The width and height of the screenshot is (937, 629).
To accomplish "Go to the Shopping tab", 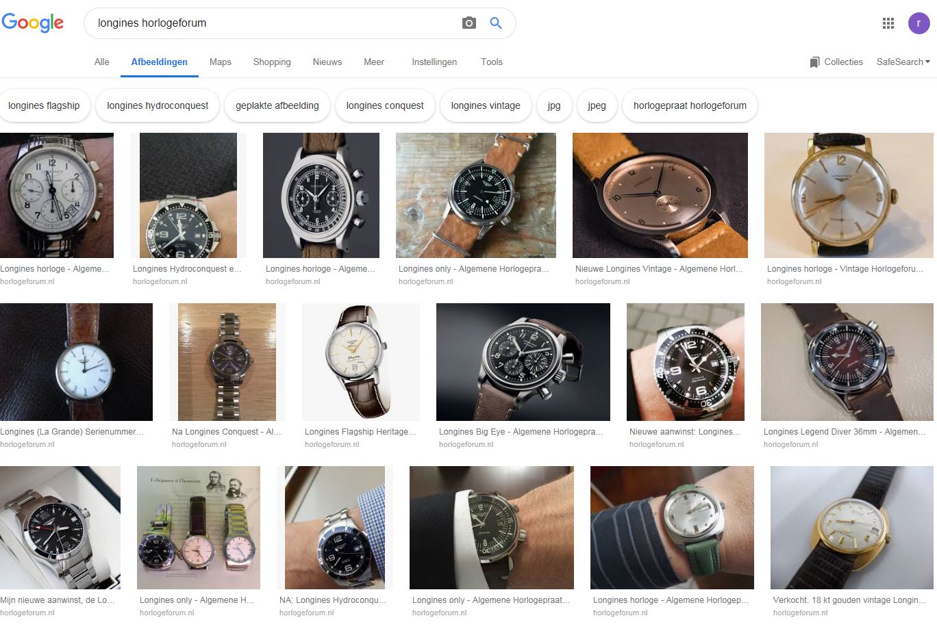I will coord(272,62).
